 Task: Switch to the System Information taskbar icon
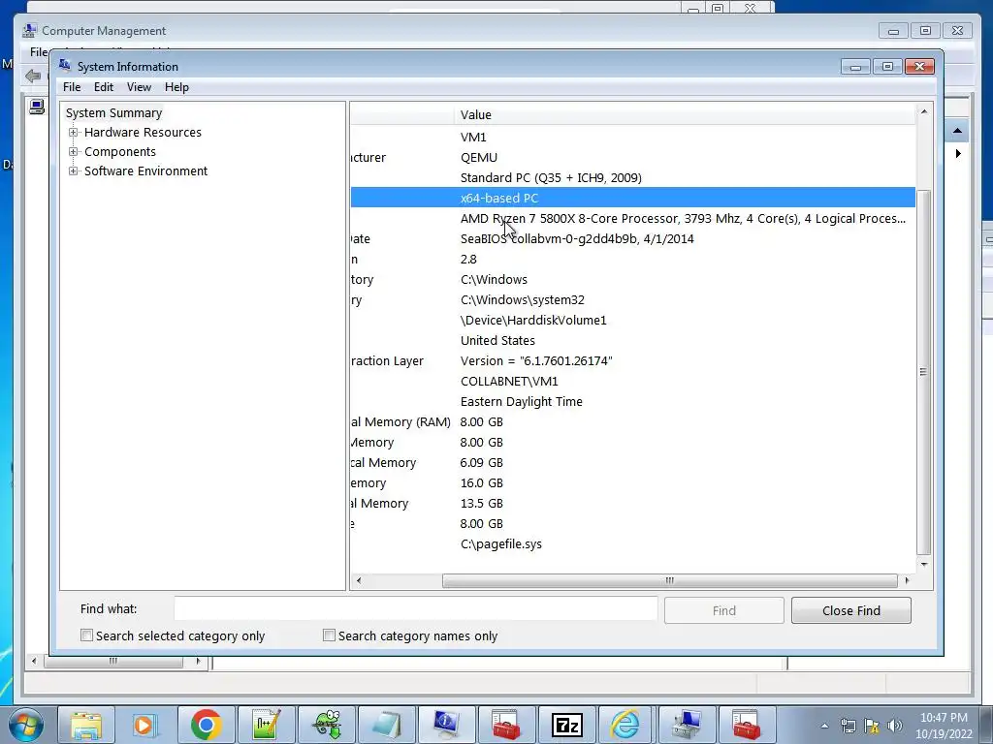[446, 725]
